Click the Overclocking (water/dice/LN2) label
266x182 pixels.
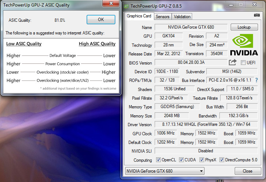[63, 80]
